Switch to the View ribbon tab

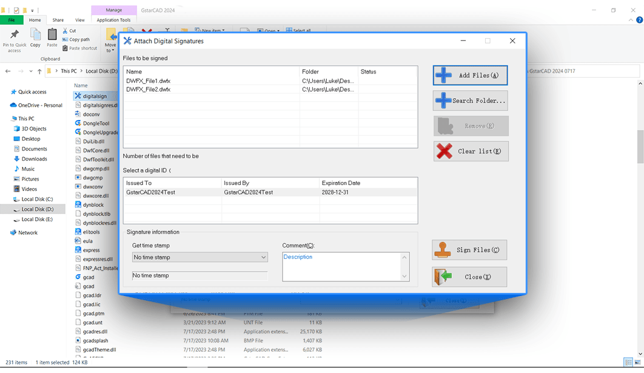pyautogui.click(x=80, y=20)
